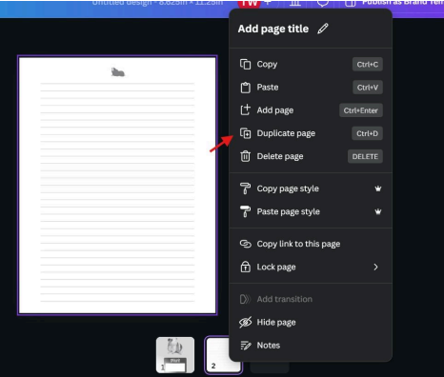444x377 pixels.
Task: Click the lined page canvas
Action: [117, 186]
